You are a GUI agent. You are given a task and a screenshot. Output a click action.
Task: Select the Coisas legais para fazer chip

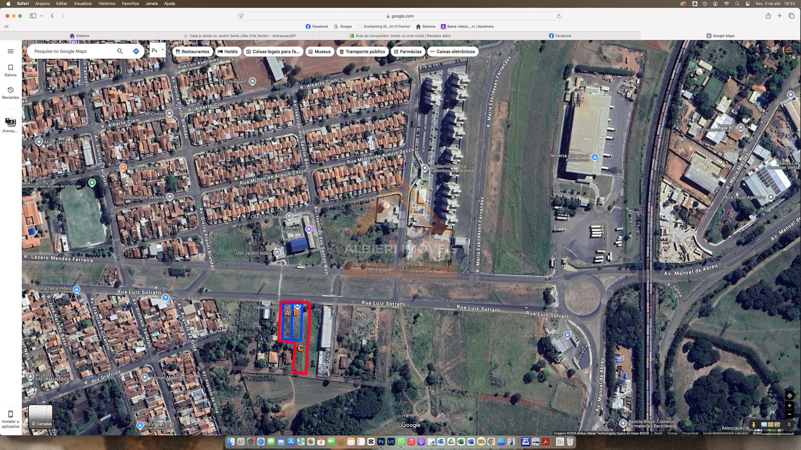[x=273, y=52]
